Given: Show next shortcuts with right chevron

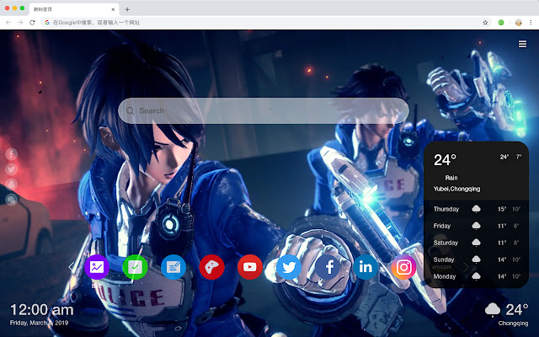Looking at the screenshot, I should click(x=466, y=267).
